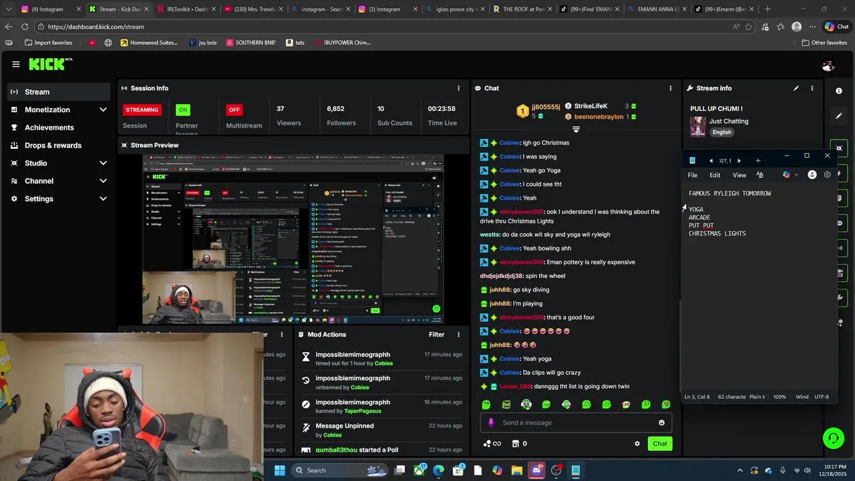Click the purple microphone icon in chat input

point(491,422)
